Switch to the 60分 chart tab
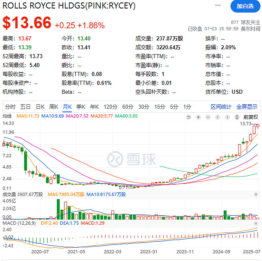 pos(128,107)
